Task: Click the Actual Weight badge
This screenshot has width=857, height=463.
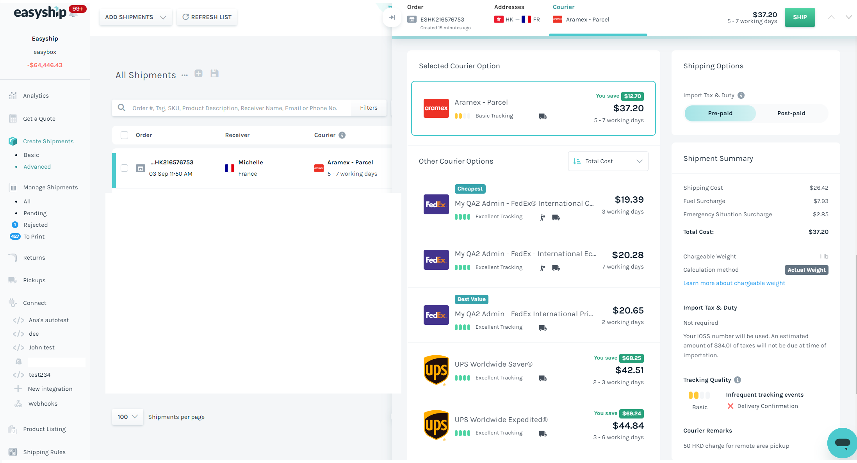Action: (x=806, y=270)
